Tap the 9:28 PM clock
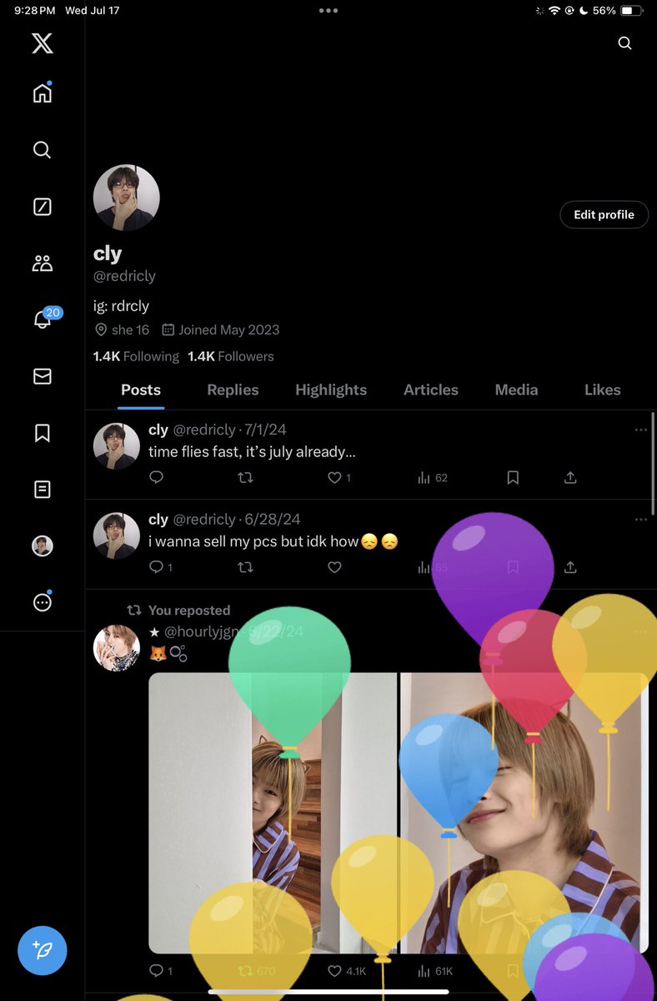Viewport: 657px width, 1001px height. click(35, 11)
